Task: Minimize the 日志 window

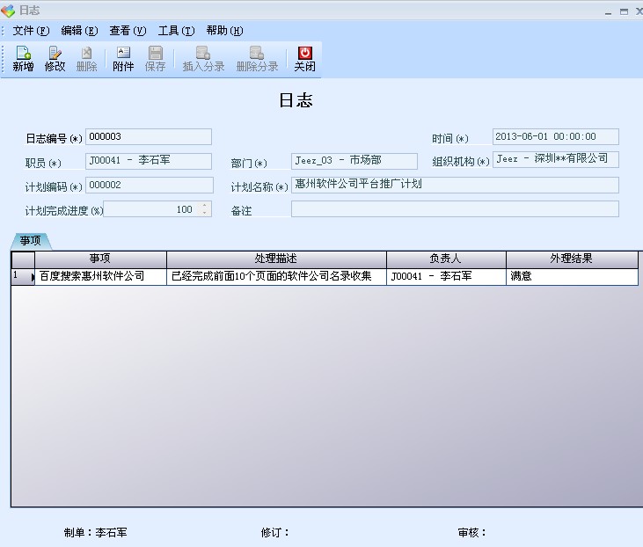Action: coord(608,12)
